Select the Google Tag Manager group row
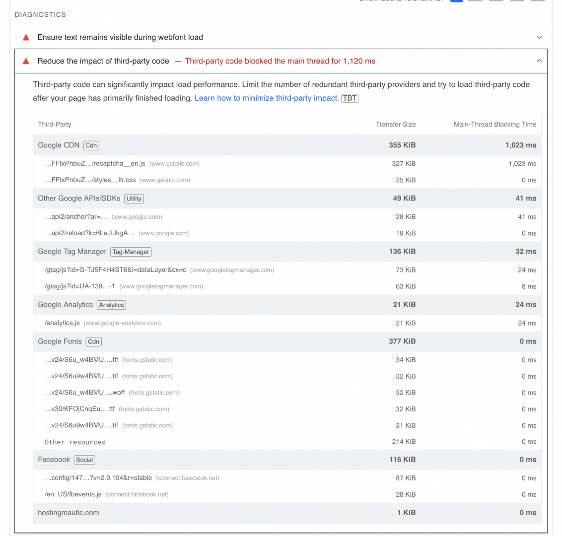 pos(287,252)
